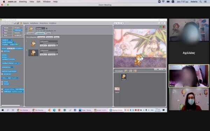This screenshot has height=131, width=210.
Task: Delete the first costume with its round icon
Action: point(57,45)
